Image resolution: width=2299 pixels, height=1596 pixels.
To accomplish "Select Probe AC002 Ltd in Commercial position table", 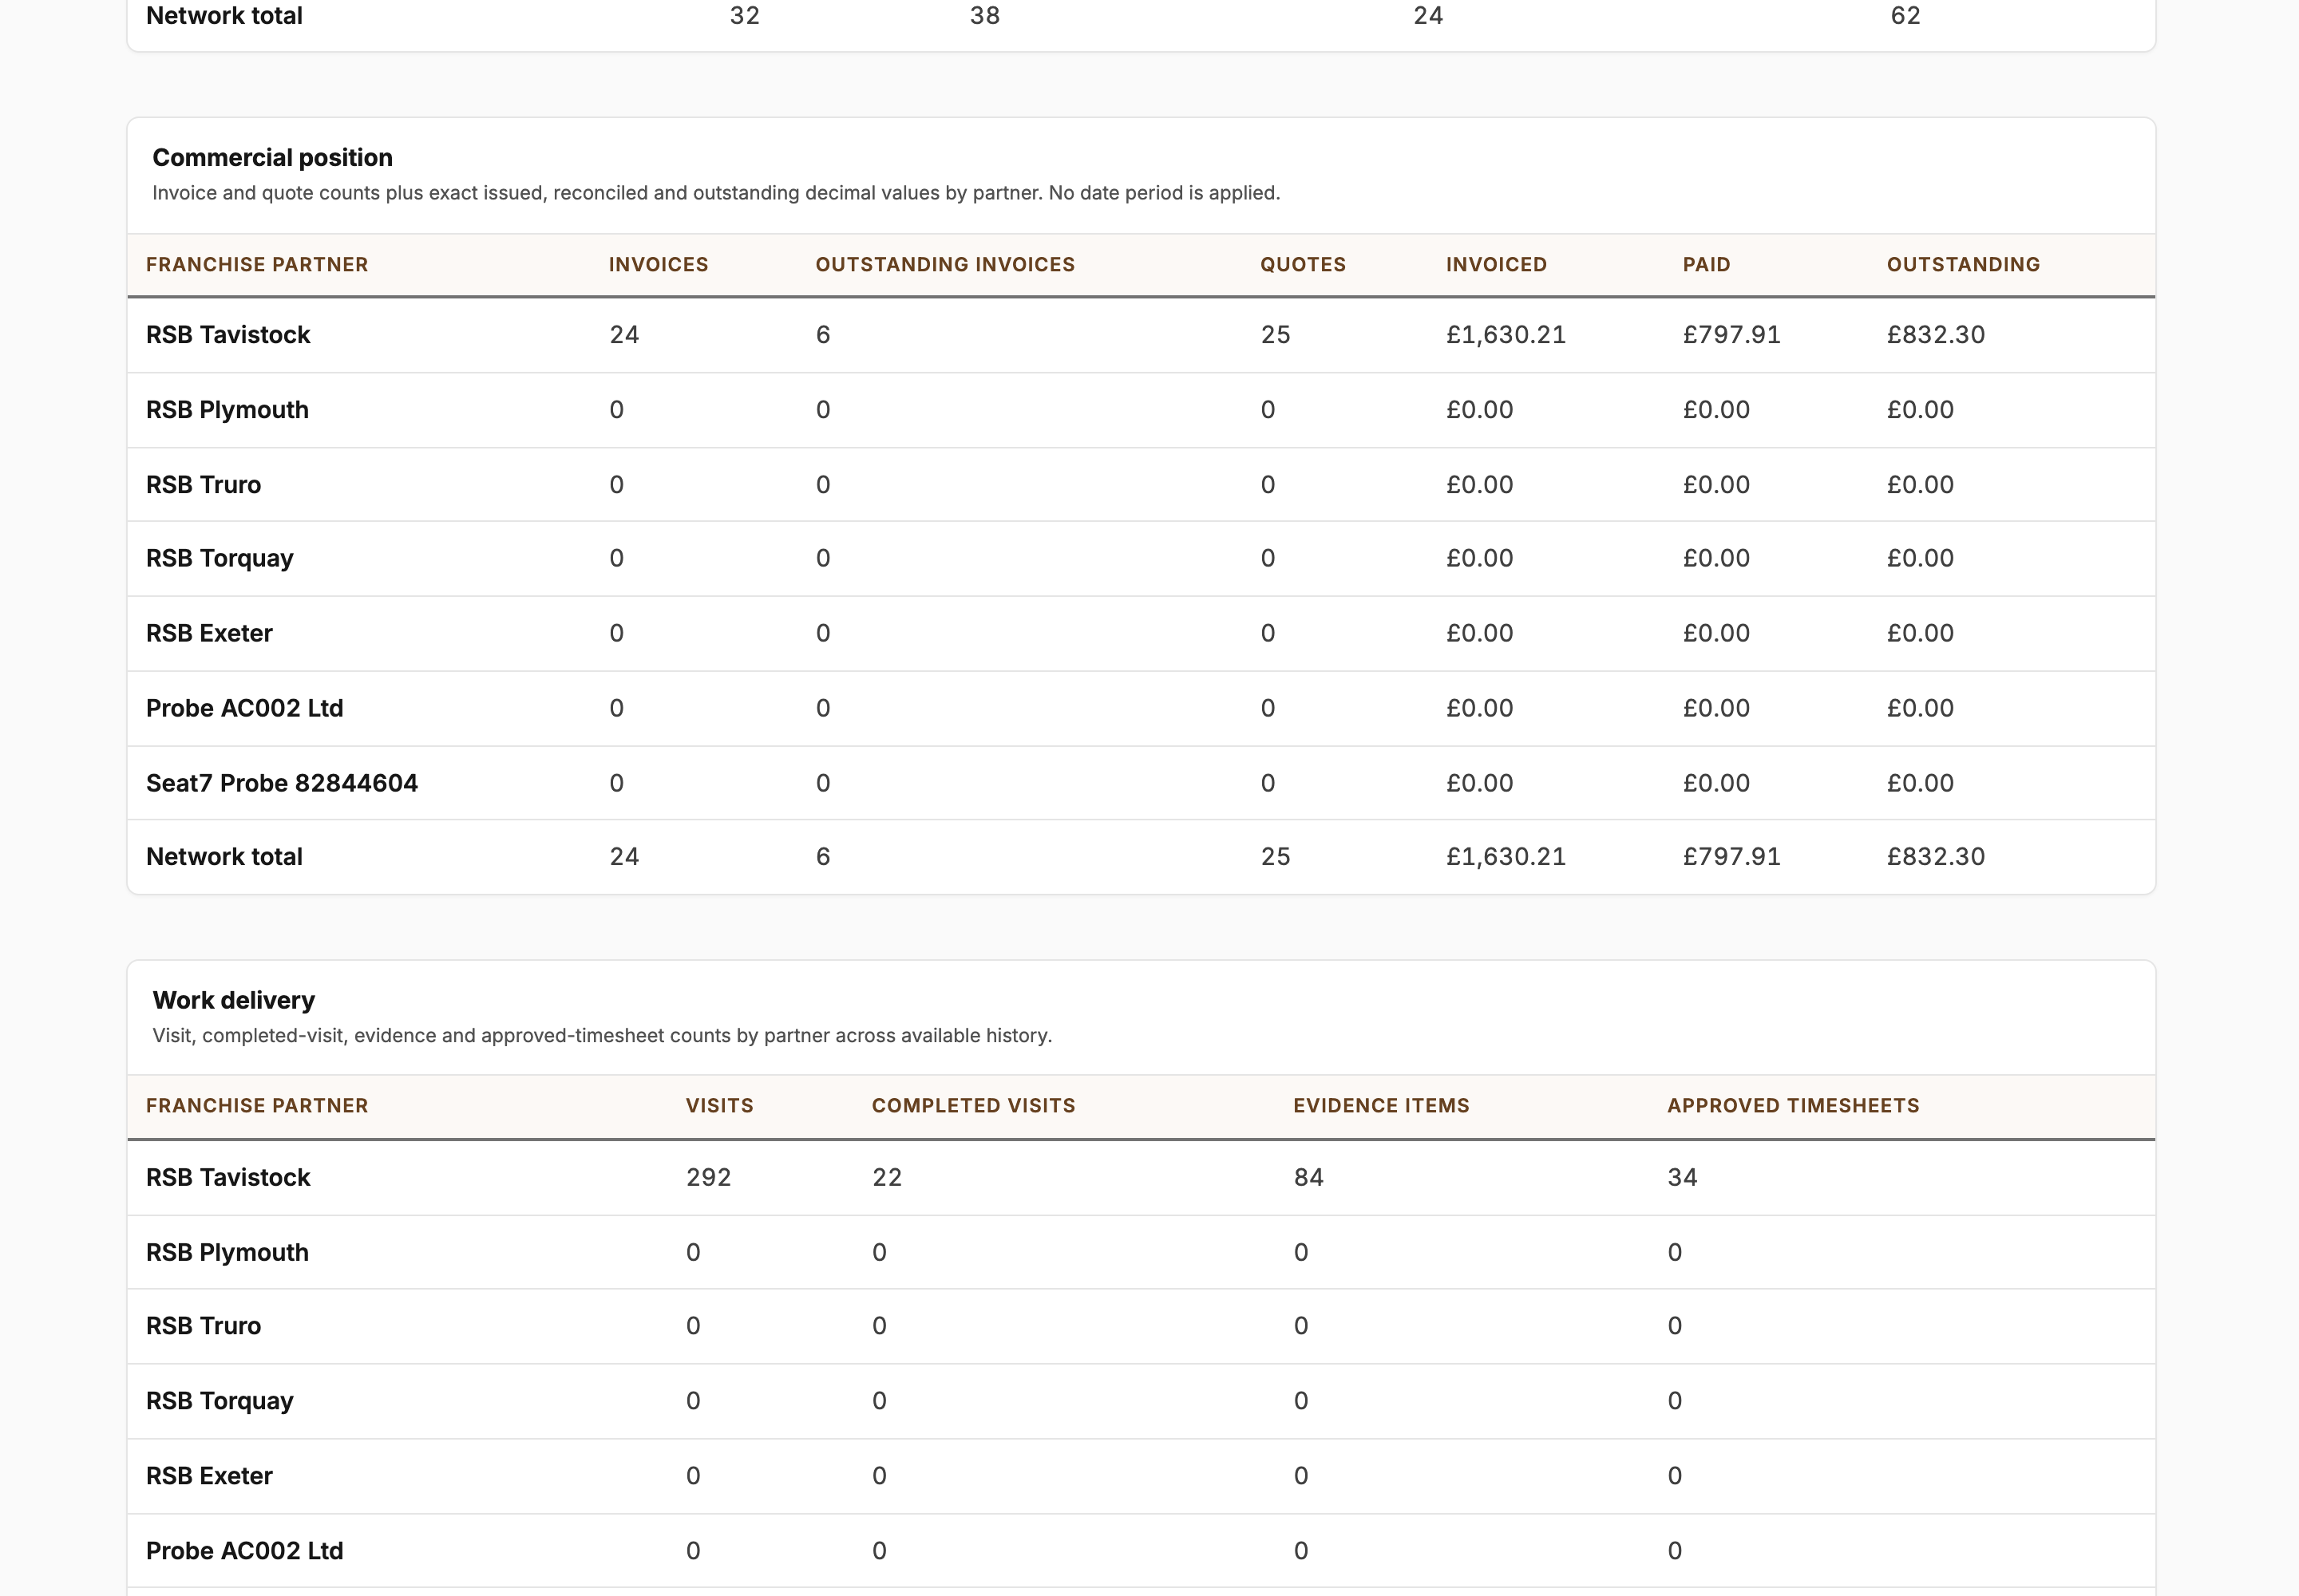I will tap(244, 709).
